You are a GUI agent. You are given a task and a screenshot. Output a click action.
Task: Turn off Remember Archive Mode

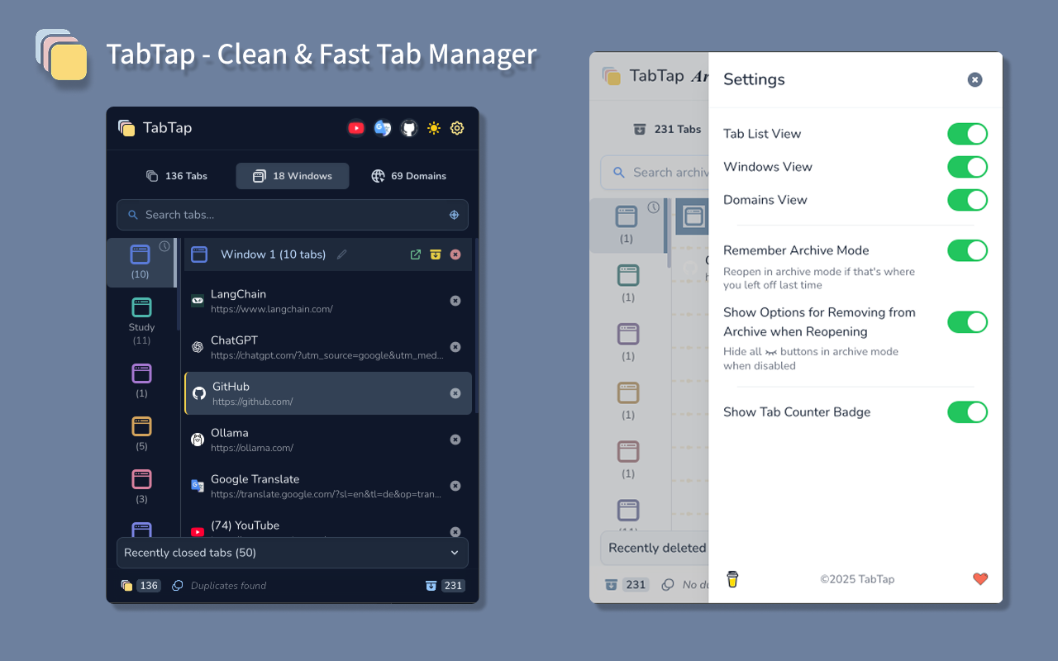tap(967, 250)
